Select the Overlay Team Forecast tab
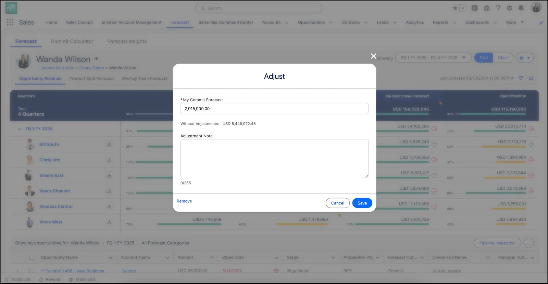The image size is (548, 284). tap(145, 78)
